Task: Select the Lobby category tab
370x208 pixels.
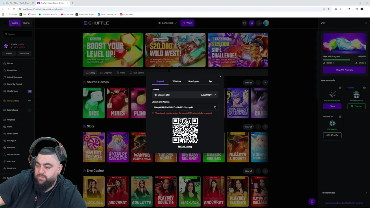Action: point(90,73)
